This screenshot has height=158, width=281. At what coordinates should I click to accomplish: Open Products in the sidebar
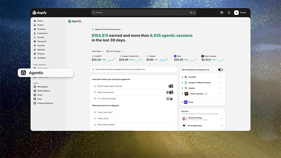pyautogui.click(x=41, y=29)
